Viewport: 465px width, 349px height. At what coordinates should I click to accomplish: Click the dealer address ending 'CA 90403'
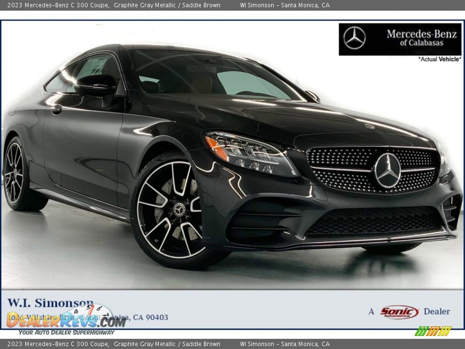point(88,317)
